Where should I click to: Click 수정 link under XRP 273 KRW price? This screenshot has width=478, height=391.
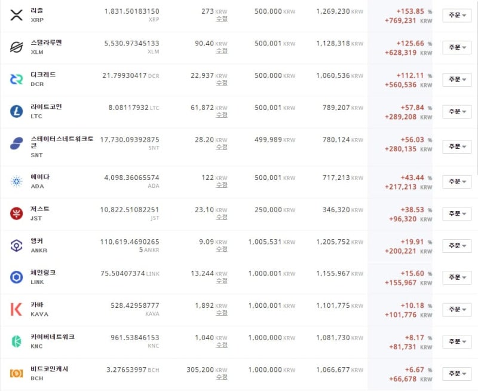coord(222,19)
